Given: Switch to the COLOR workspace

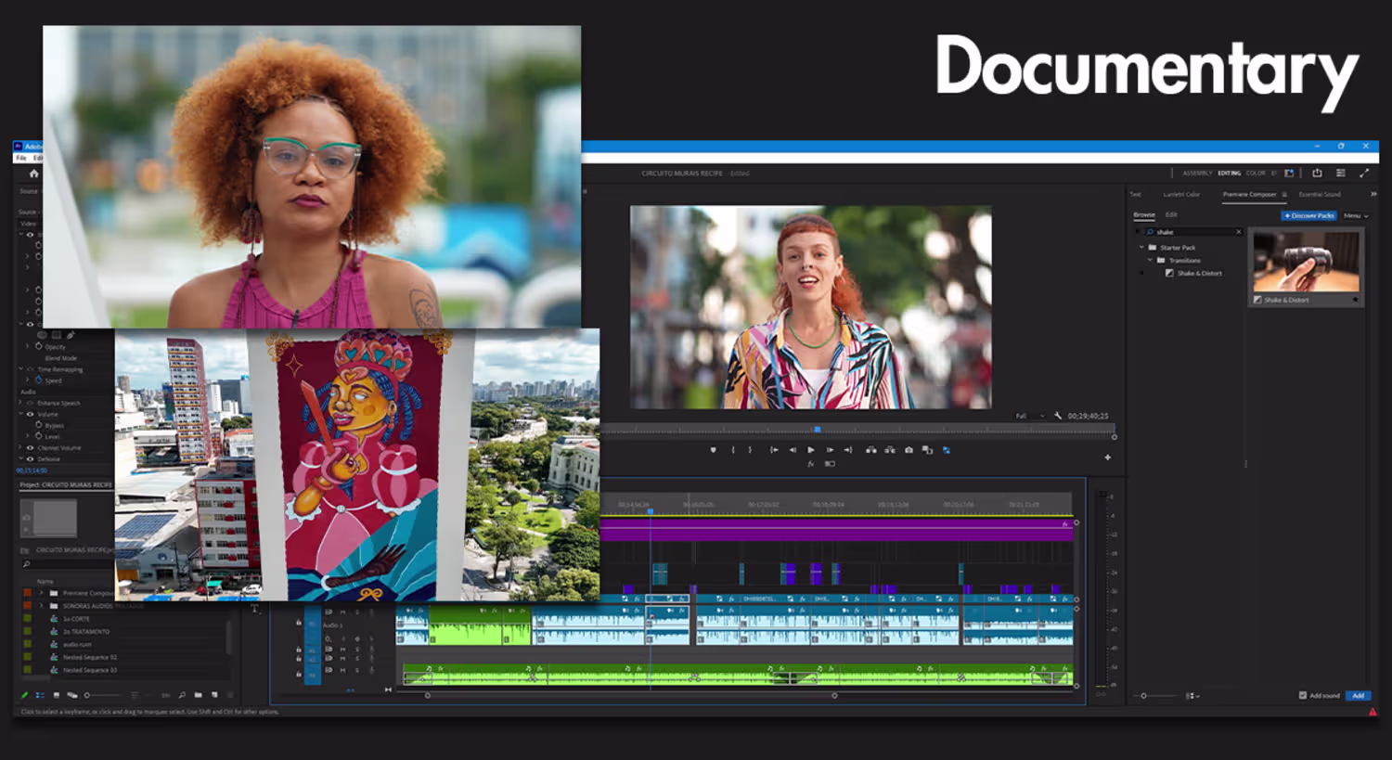Looking at the screenshot, I should (x=1256, y=173).
